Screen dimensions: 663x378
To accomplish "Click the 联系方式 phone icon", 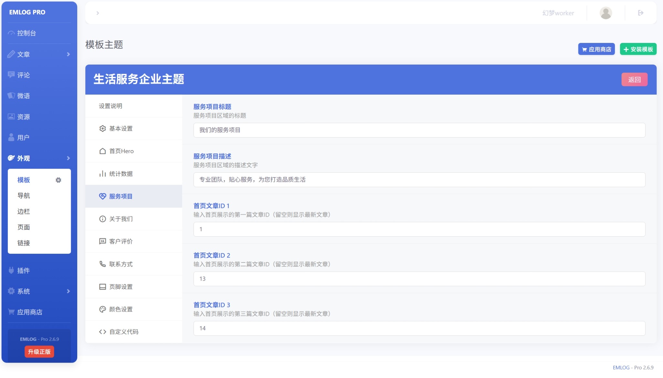I will point(102,264).
